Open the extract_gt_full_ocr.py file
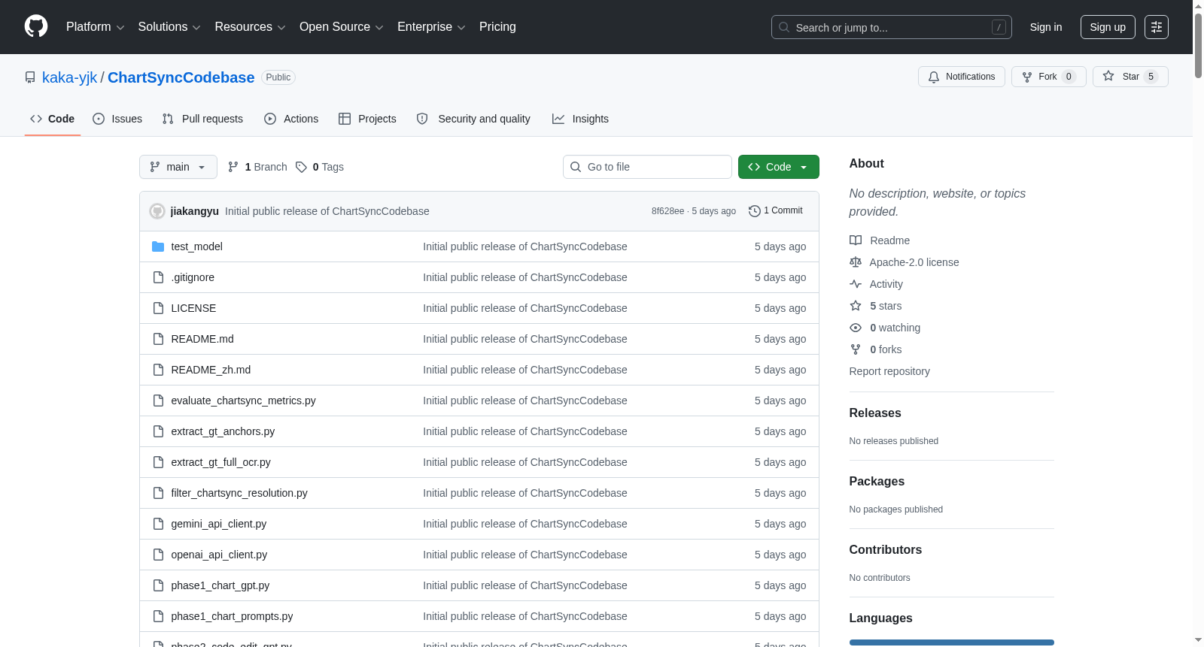Screen dimensions: 1204x647 click(221, 462)
